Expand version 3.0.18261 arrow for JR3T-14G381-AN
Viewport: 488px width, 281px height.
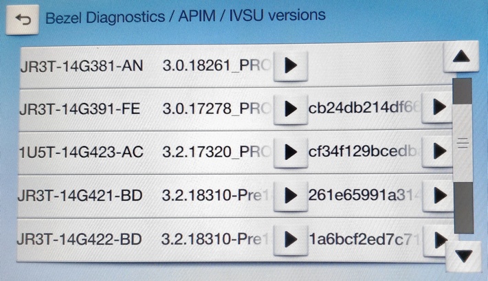[x=289, y=65]
